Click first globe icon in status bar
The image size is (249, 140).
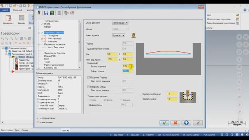[222, 135]
